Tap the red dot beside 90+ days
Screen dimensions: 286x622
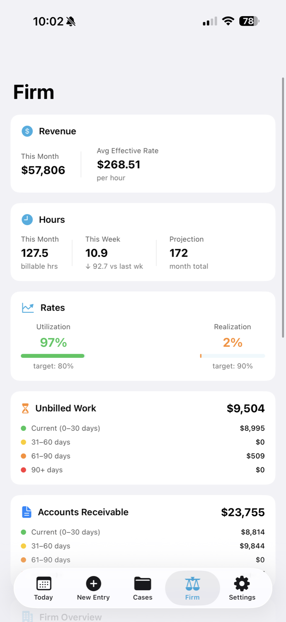(23, 470)
